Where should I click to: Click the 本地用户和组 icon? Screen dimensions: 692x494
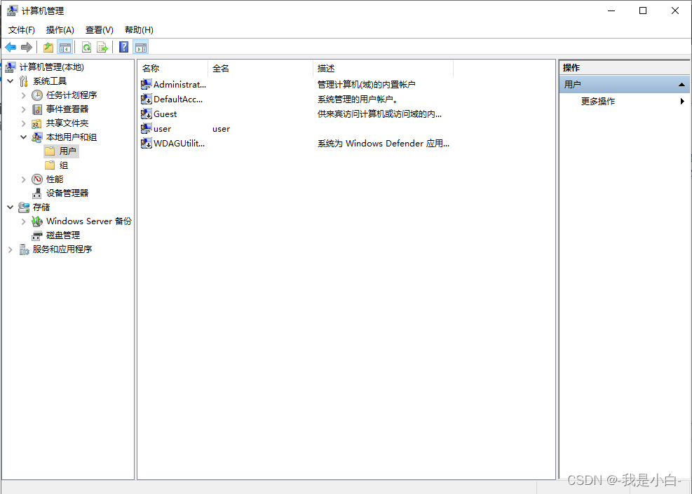tap(37, 137)
